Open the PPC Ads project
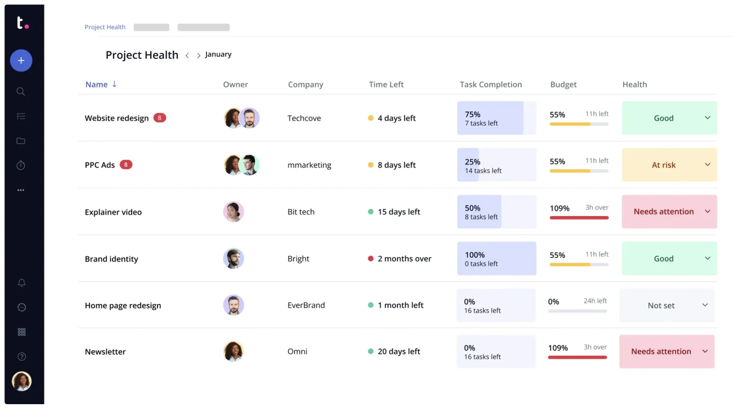The height and width of the screenshot is (412, 743). (x=100, y=165)
